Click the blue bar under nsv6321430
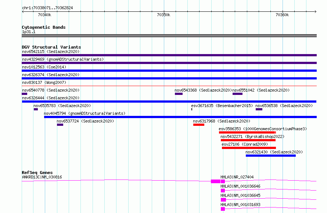The height and width of the screenshot is (213, 327). pos(271,156)
